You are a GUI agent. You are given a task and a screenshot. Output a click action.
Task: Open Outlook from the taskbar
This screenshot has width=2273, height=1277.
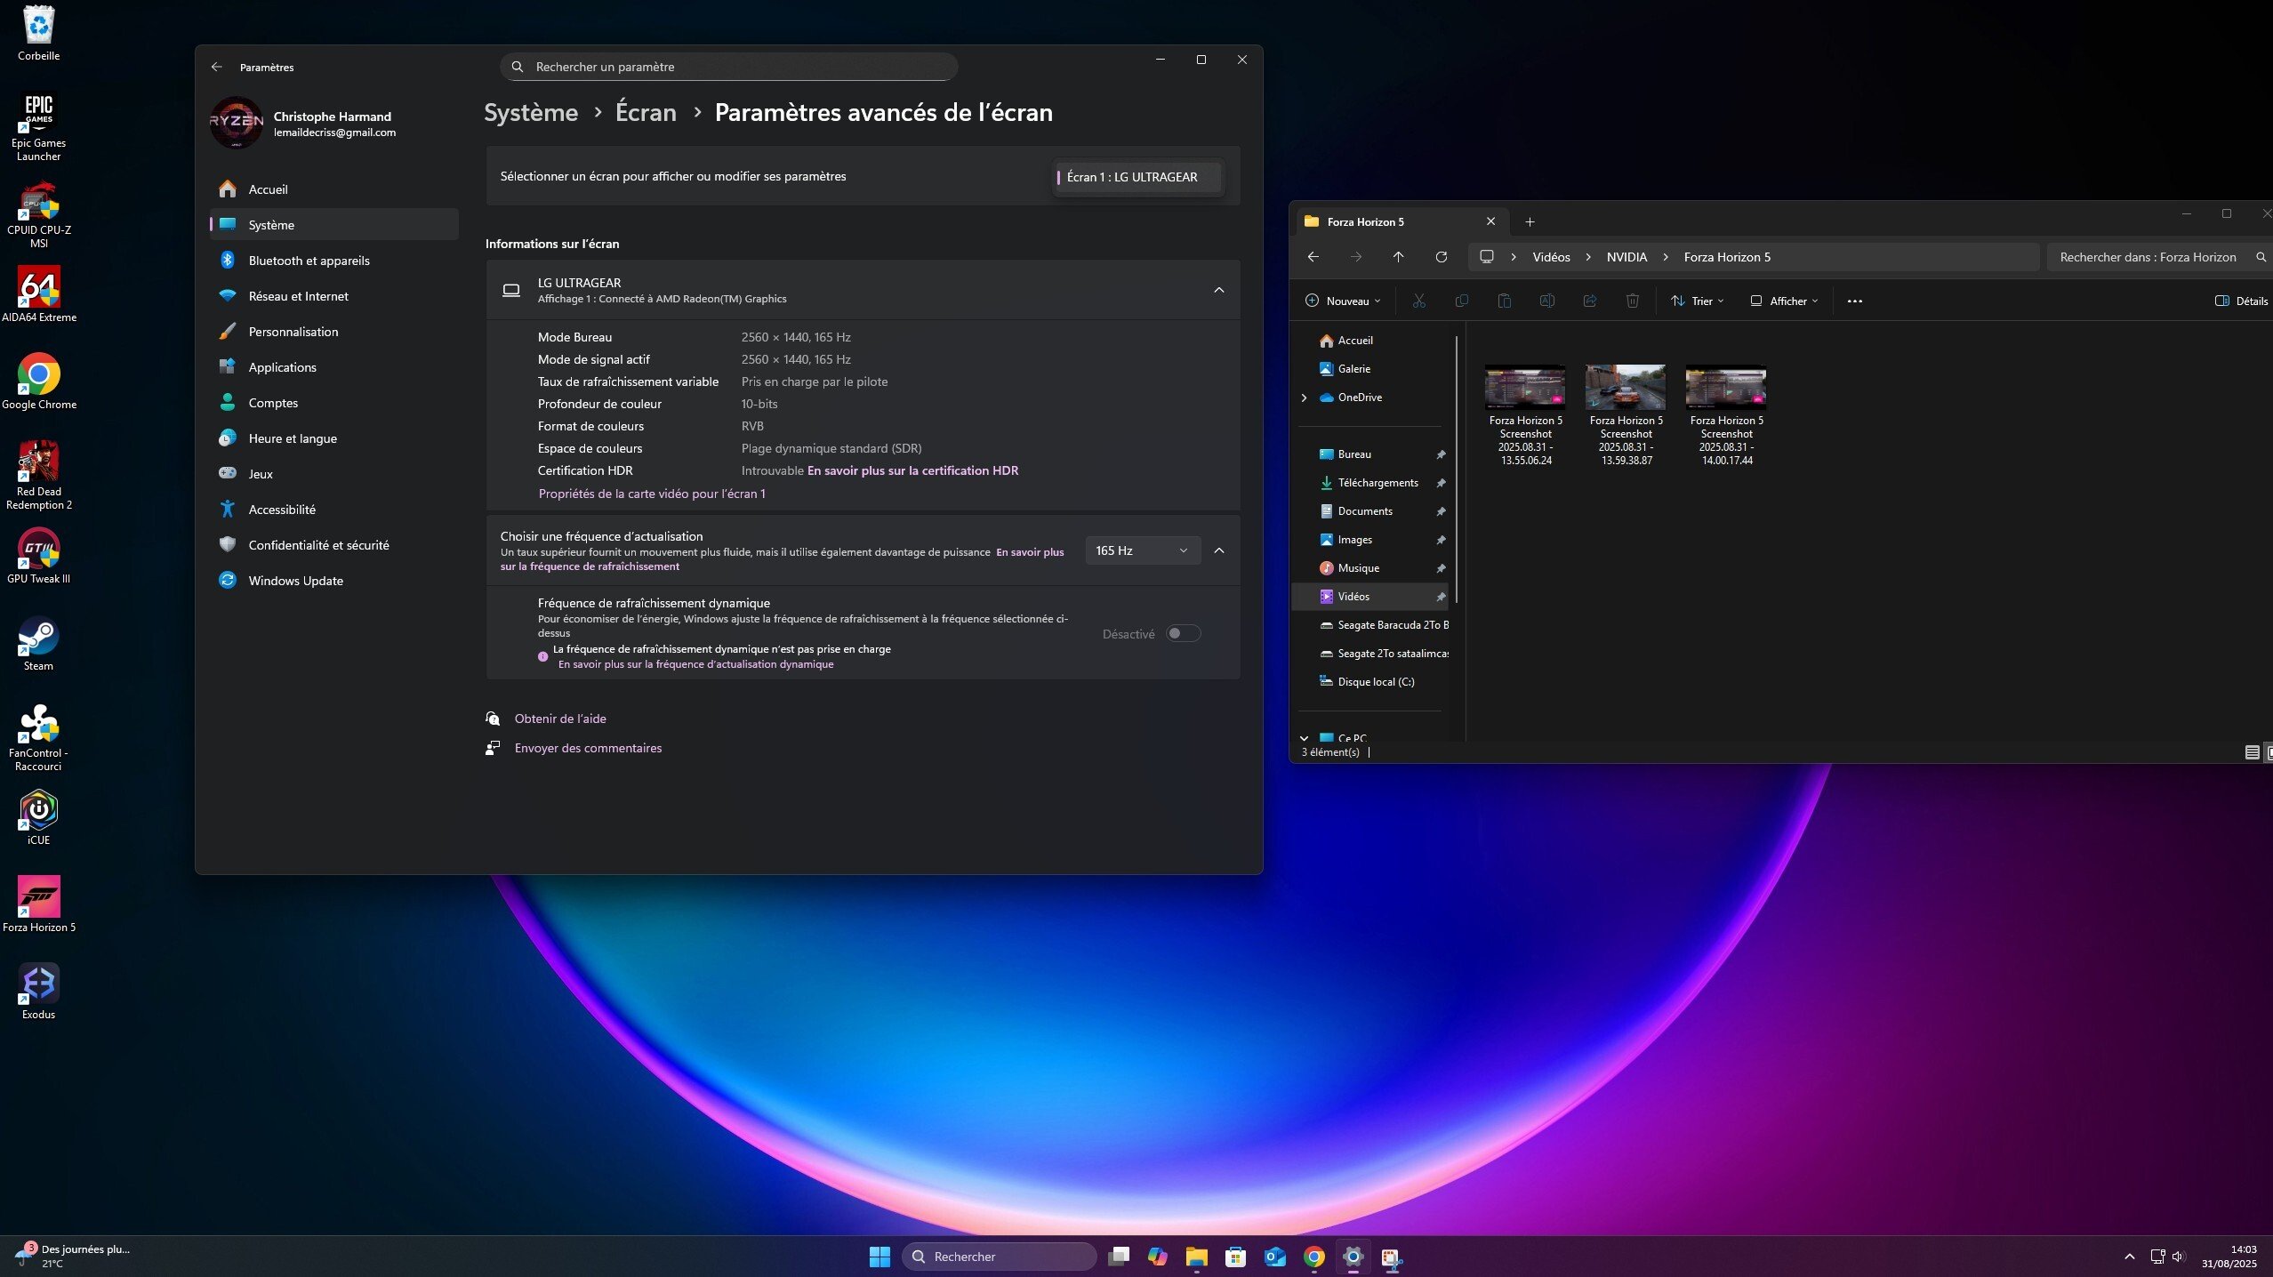[1274, 1257]
